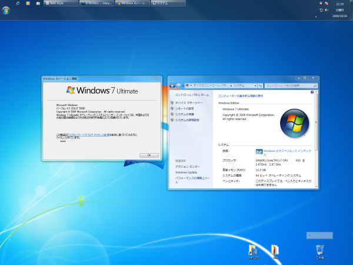Click OK in the Windows version dialog
Screen dimensions: 353x265
pos(149,155)
